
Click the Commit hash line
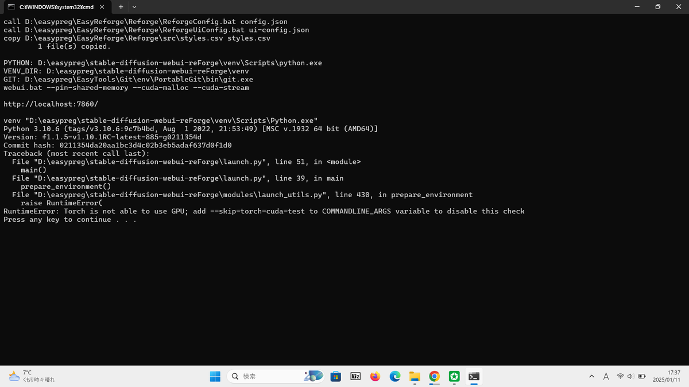click(118, 146)
